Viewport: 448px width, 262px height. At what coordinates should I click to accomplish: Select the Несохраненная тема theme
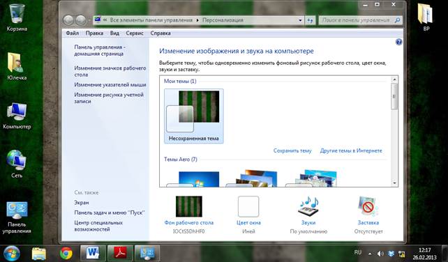(x=194, y=116)
